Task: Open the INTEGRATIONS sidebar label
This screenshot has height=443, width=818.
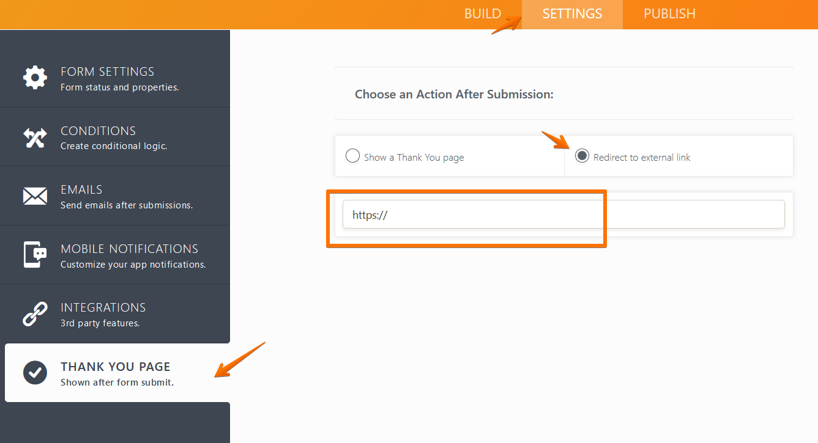Action: pyautogui.click(x=103, y=307)
